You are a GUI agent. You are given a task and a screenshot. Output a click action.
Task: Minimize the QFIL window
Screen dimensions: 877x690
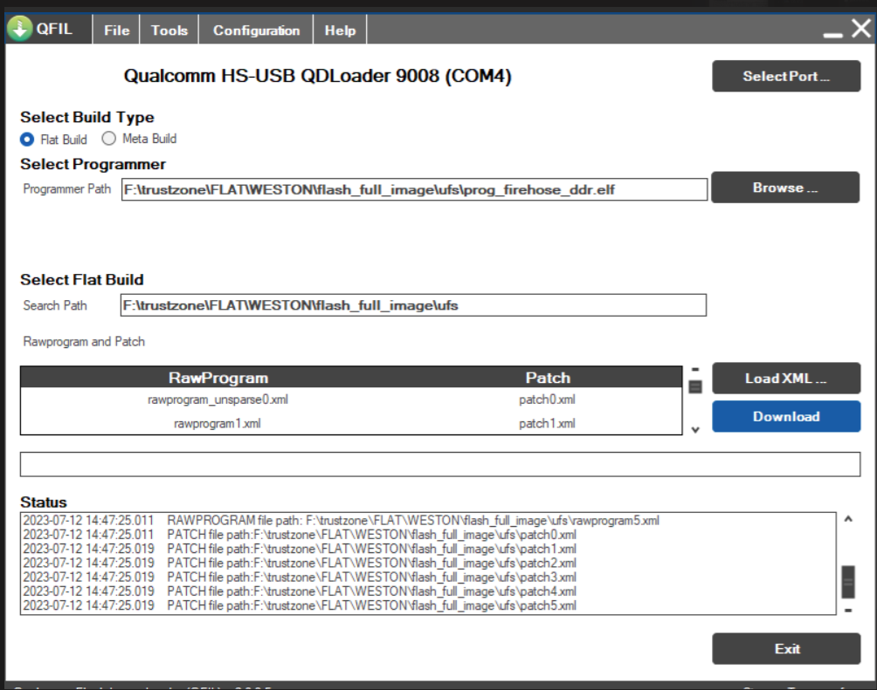(x=832, y=33)
